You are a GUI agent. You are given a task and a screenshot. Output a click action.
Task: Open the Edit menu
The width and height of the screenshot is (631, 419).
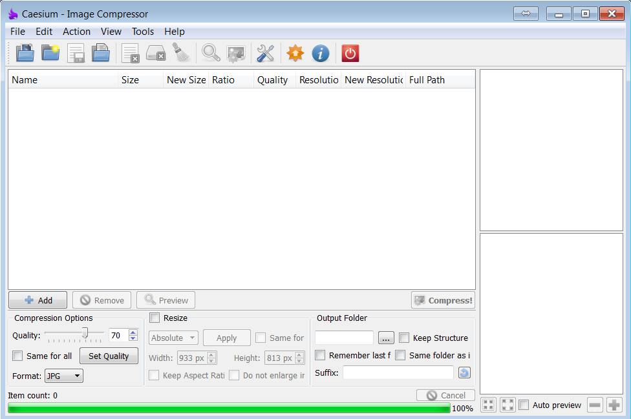(x=44, y=32)
